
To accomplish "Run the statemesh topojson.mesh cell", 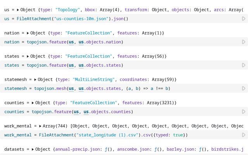I will (243, 88).
